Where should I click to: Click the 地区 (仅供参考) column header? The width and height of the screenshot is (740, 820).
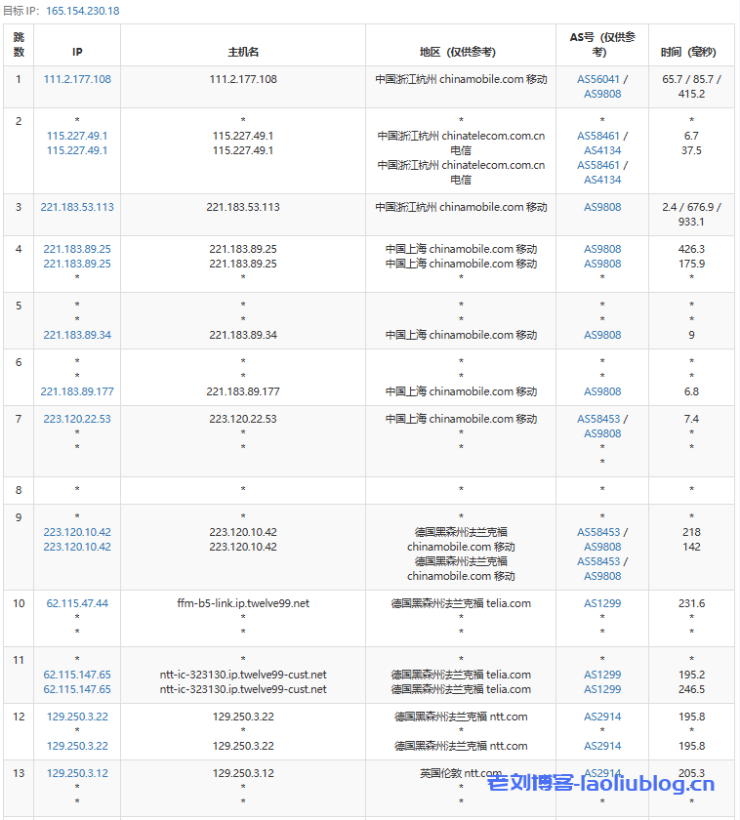click(x=461, y=52)
